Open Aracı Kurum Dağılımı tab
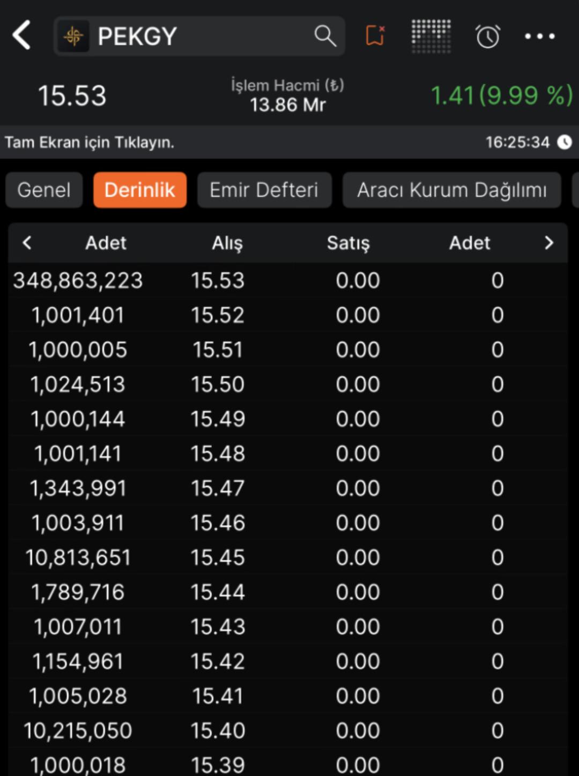The image size is (579, 776). pyautogui.click(x=451, y=190)
